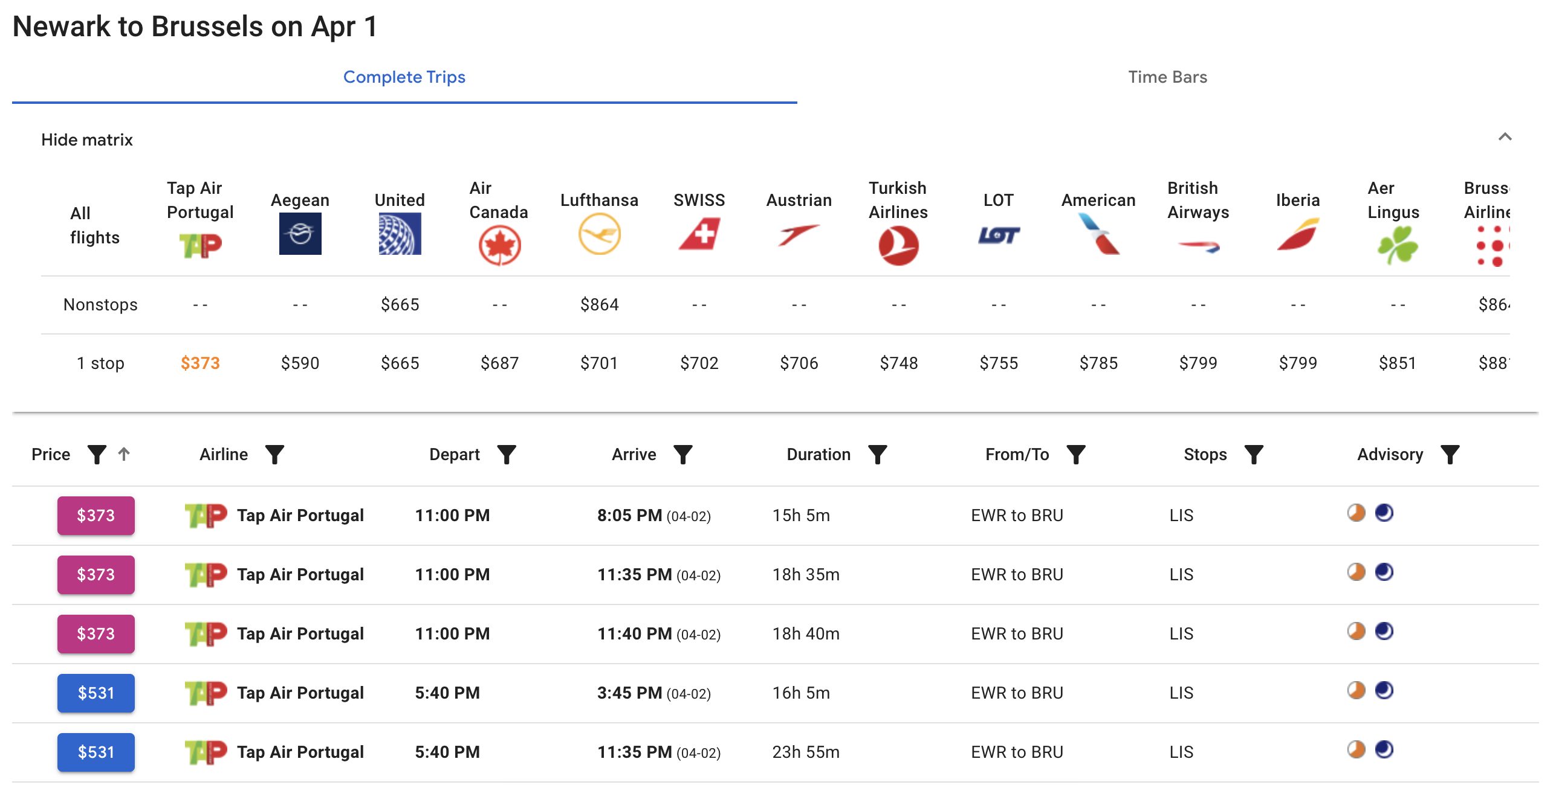Image resolution: width=1556 pixels, height=785 pixels.
Task: Click Lufthansa nonstop $864 fare
Action: click(599, 304)
